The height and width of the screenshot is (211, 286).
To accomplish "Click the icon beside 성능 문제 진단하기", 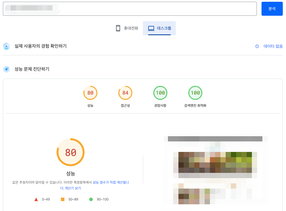I will coord(6,69).
